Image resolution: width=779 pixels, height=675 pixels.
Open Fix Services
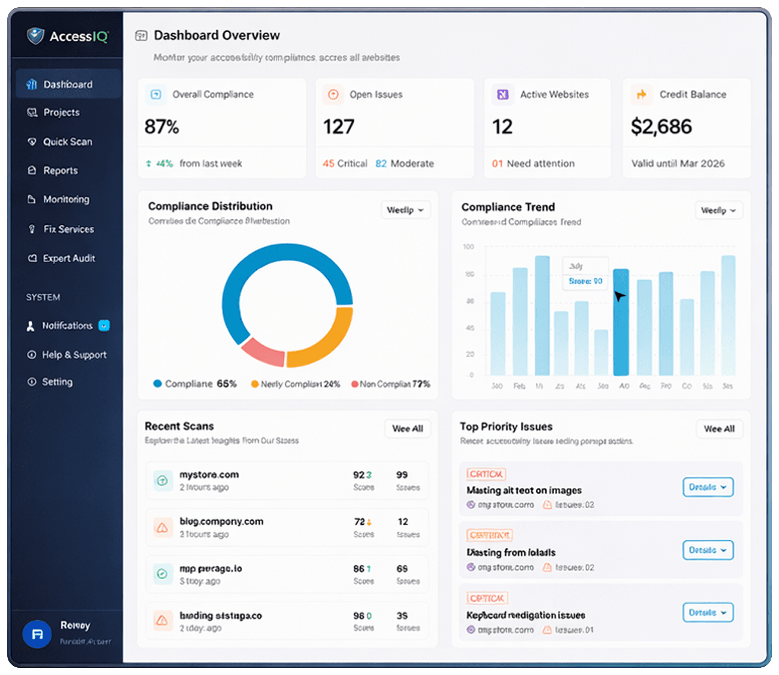(67, 229)
